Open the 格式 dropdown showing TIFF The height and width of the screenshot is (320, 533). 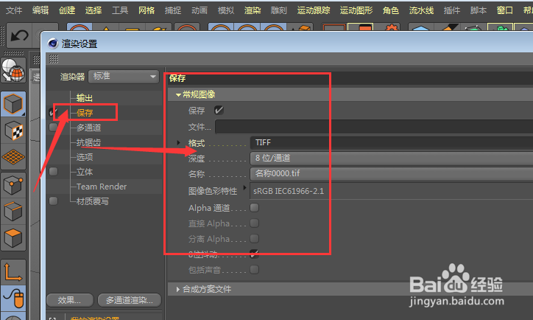[391, 142]
